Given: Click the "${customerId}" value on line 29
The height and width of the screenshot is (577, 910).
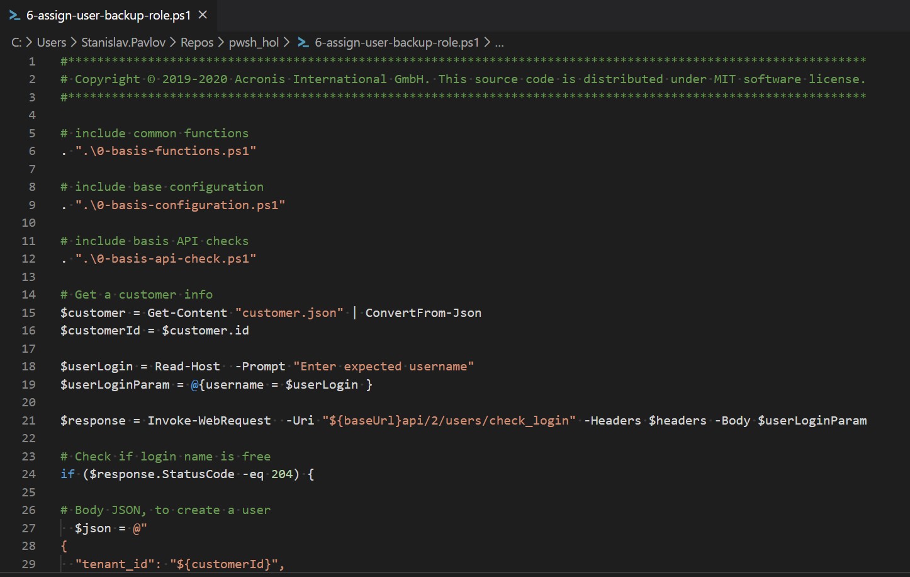Looking at the screenshot, I should (x=224, y=564).
